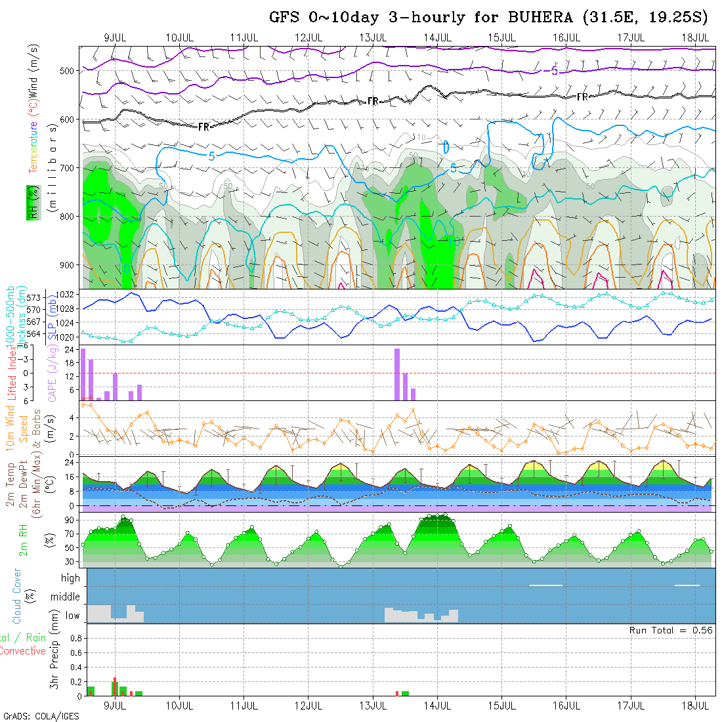
Task: Click the Run Total = 0.56 text
Action: tap(671, 630)
